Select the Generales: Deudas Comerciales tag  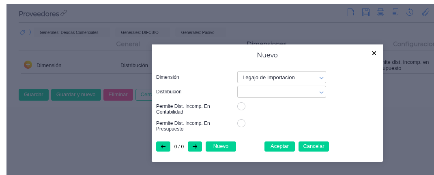pyautogui.click(x=69, y=32)
